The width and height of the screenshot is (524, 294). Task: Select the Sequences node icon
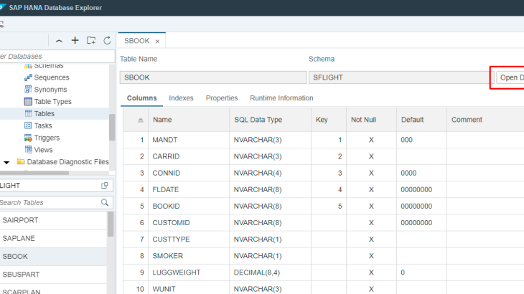(x=28, y=77)
